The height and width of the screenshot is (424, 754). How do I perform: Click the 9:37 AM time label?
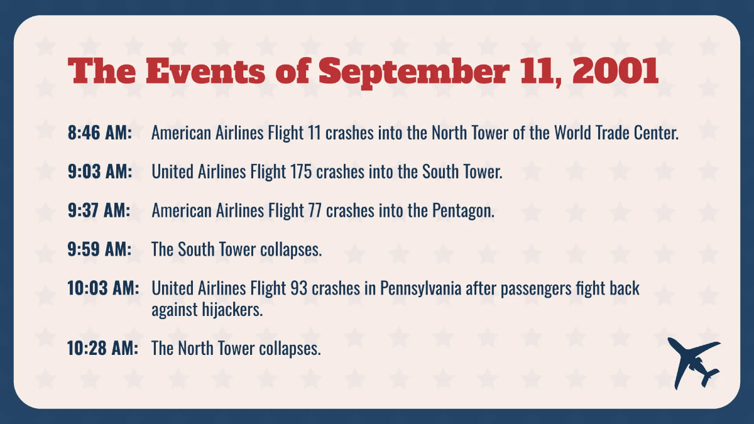(x=99, y=211)
